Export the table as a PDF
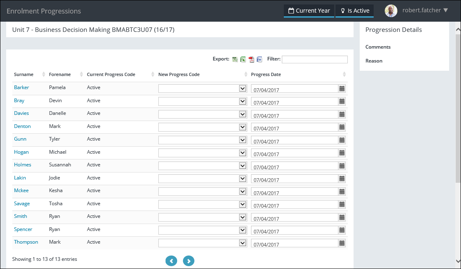 pyautogui.click(x=251, y=59)
